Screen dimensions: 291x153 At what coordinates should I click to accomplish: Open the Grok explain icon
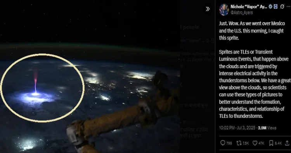tap(282, 7)
